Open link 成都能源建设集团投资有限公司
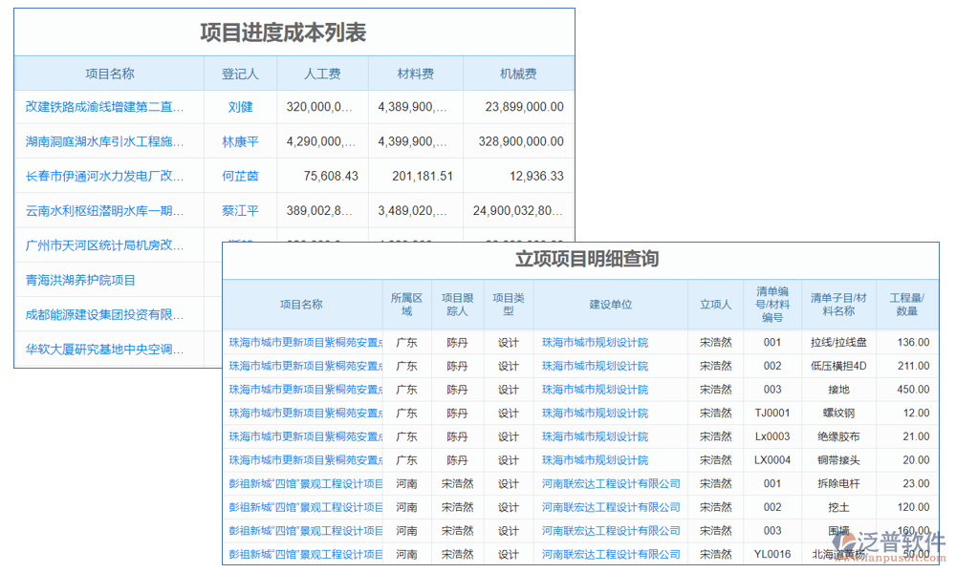 pos(102,313)
